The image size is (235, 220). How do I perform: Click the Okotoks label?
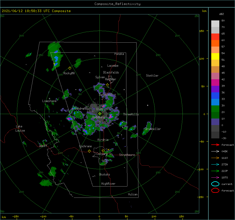[104, 174]
